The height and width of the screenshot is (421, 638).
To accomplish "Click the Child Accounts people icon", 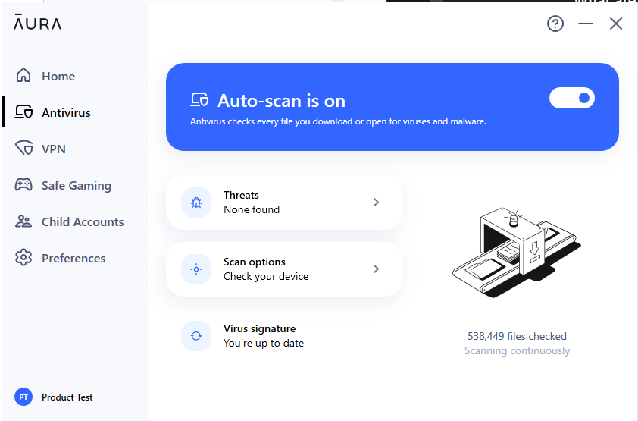I will click(23, 221).
